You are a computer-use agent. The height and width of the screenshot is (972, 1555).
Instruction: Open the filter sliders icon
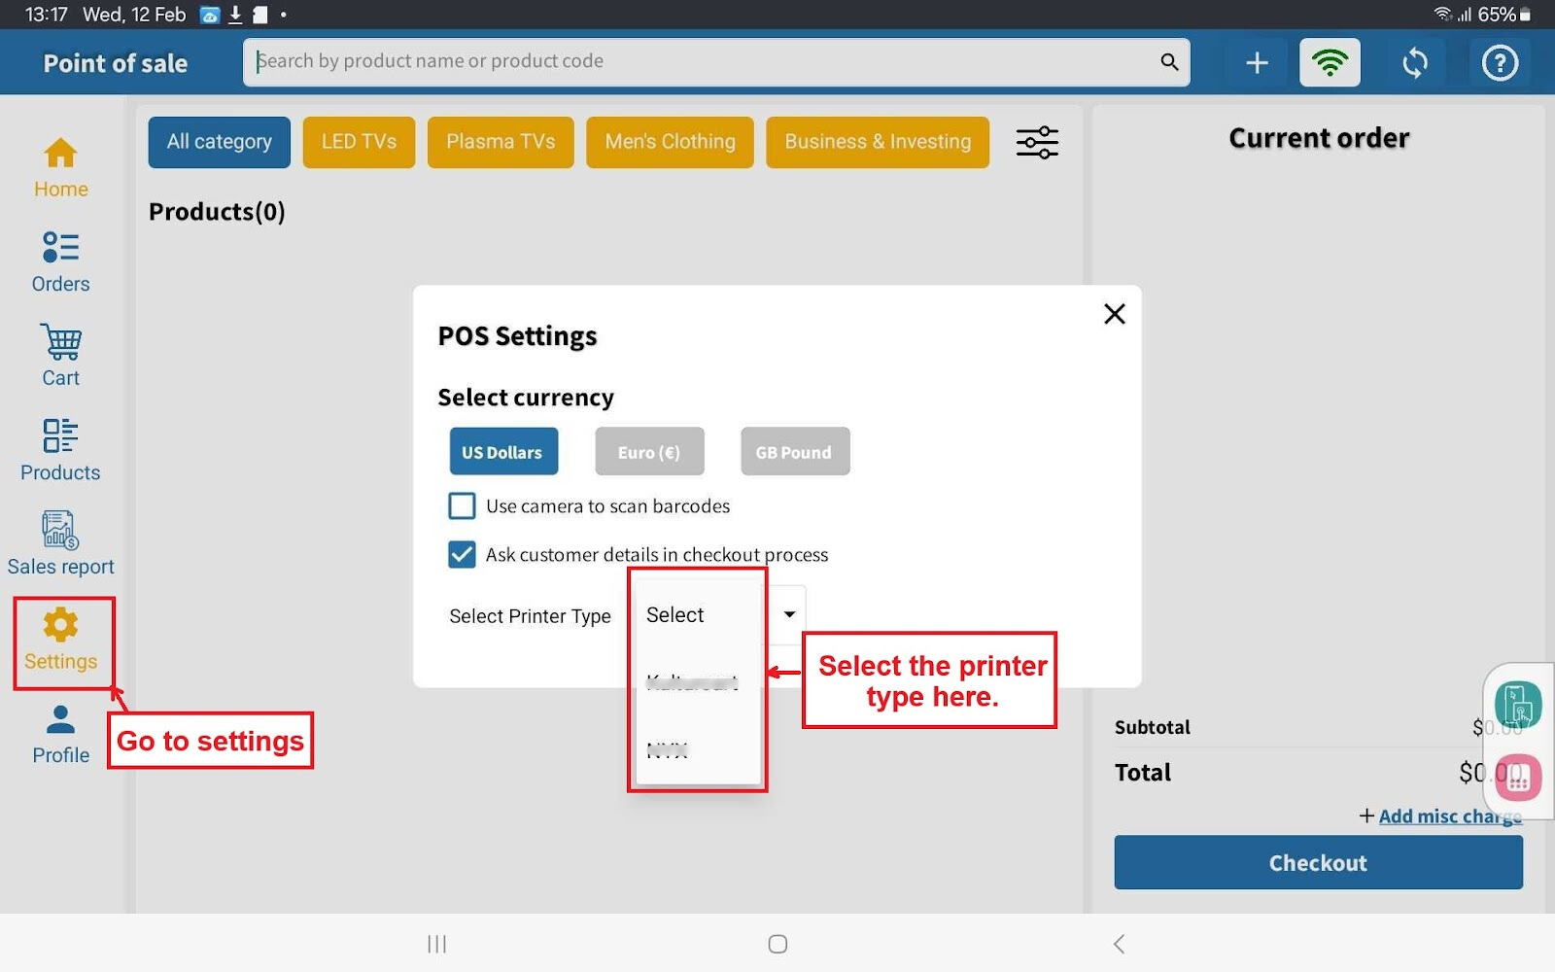tap(1037, 142)
